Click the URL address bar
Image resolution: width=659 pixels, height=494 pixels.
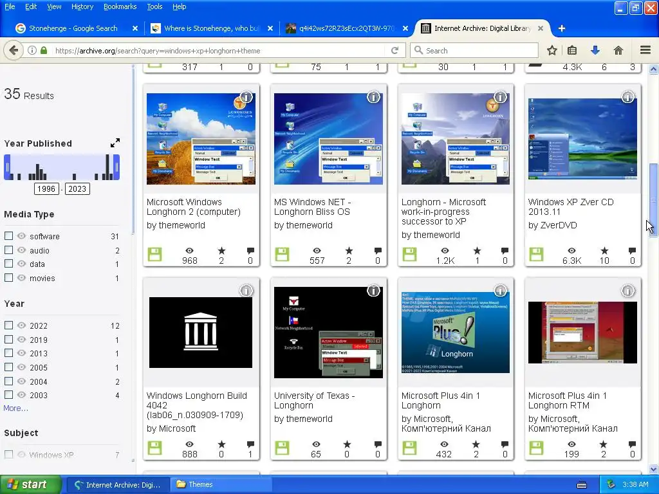pyautogui.click(x=219, y=50)
